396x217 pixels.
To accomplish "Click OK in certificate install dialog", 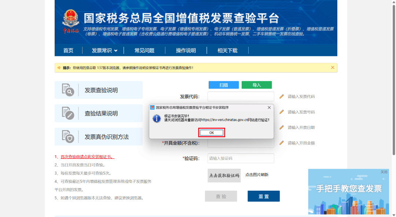I will [x=212, y=132].
